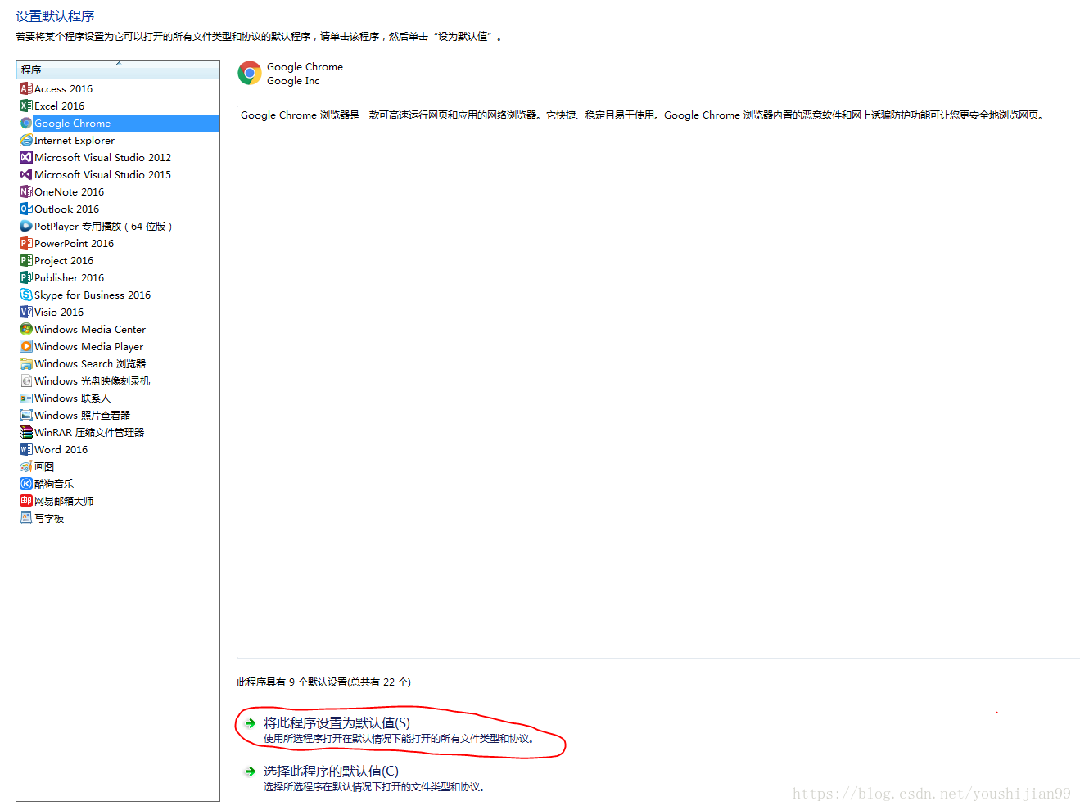Click 将此程序设置为默认值(S)
This screenshot has width=1080, height=810.
pos(337,723)
